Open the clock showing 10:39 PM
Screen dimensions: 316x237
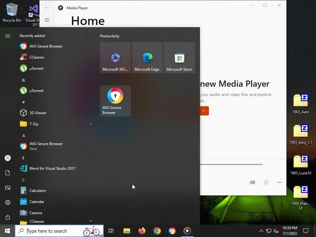[x=290, y=231]
